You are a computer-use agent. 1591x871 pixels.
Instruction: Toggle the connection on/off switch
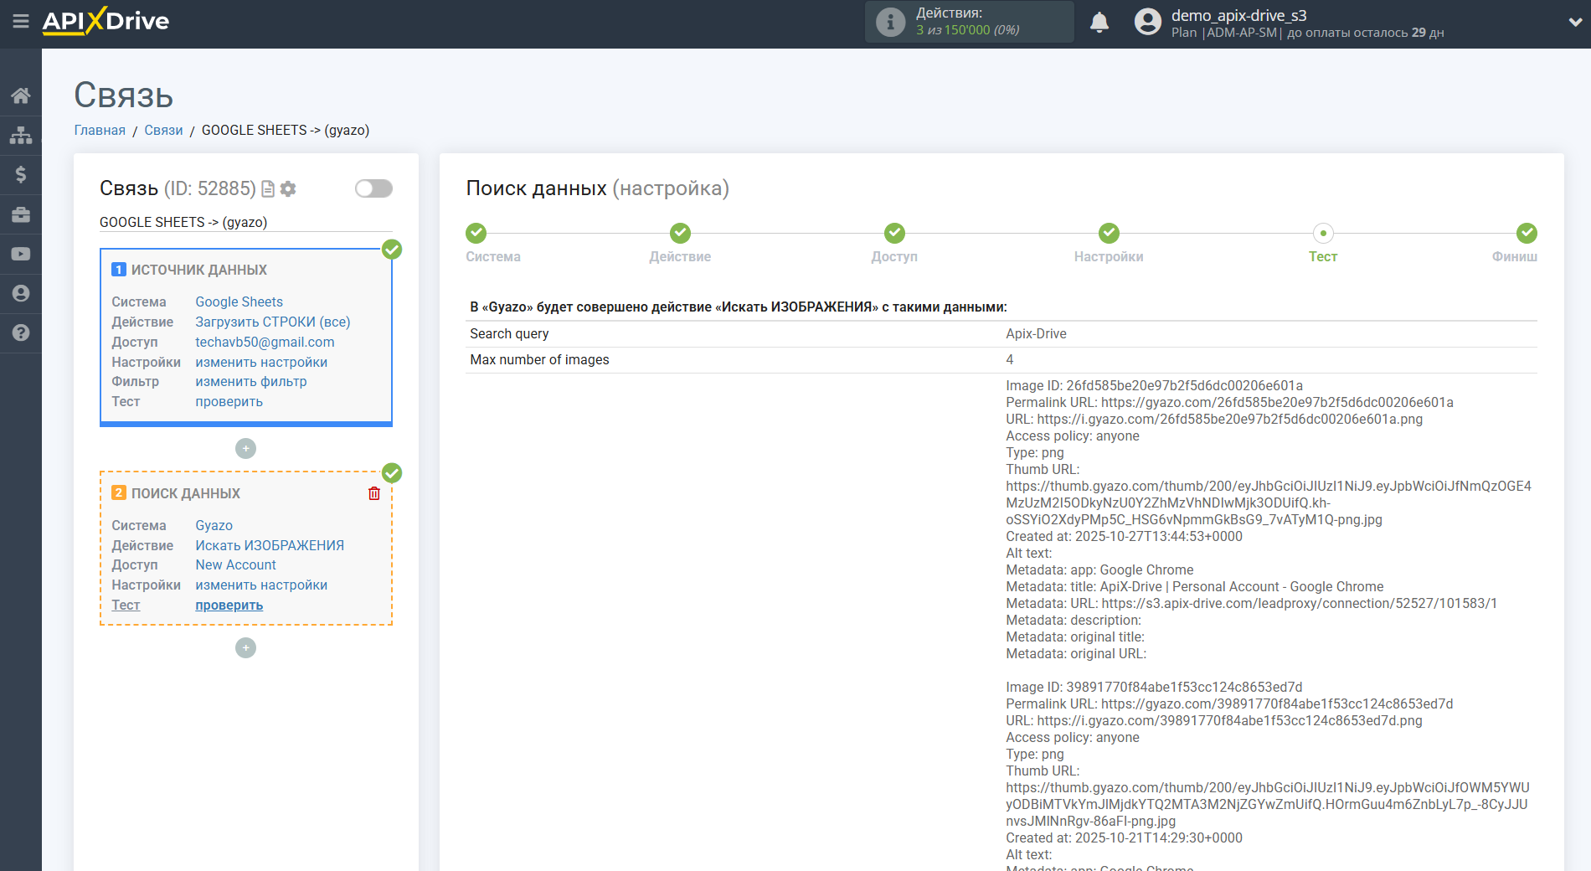point(373,188)
